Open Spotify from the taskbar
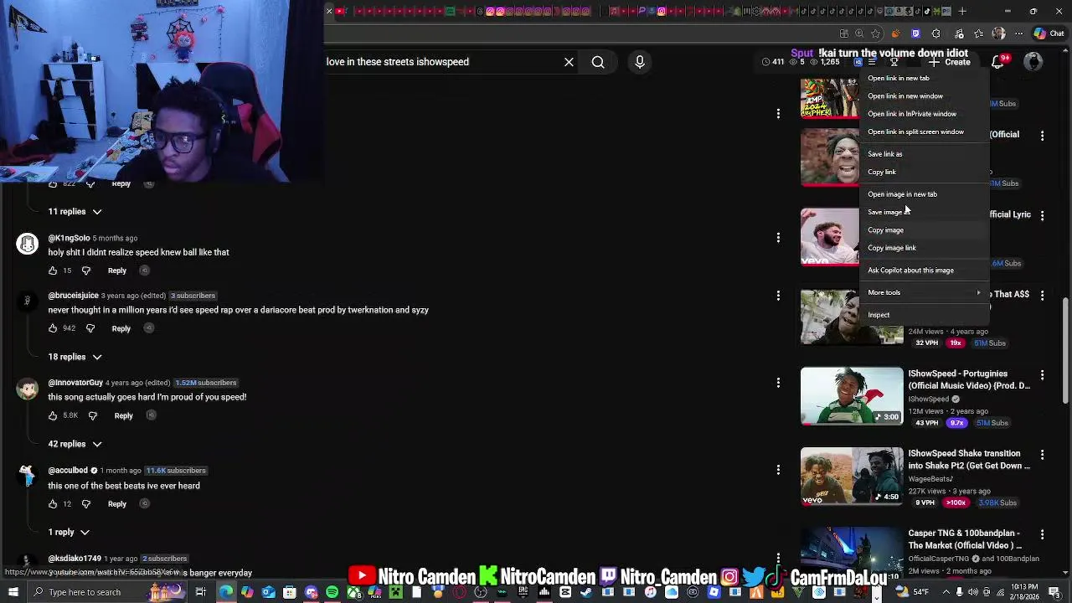The image size is (1072, 603). click(x=332, y=592)
